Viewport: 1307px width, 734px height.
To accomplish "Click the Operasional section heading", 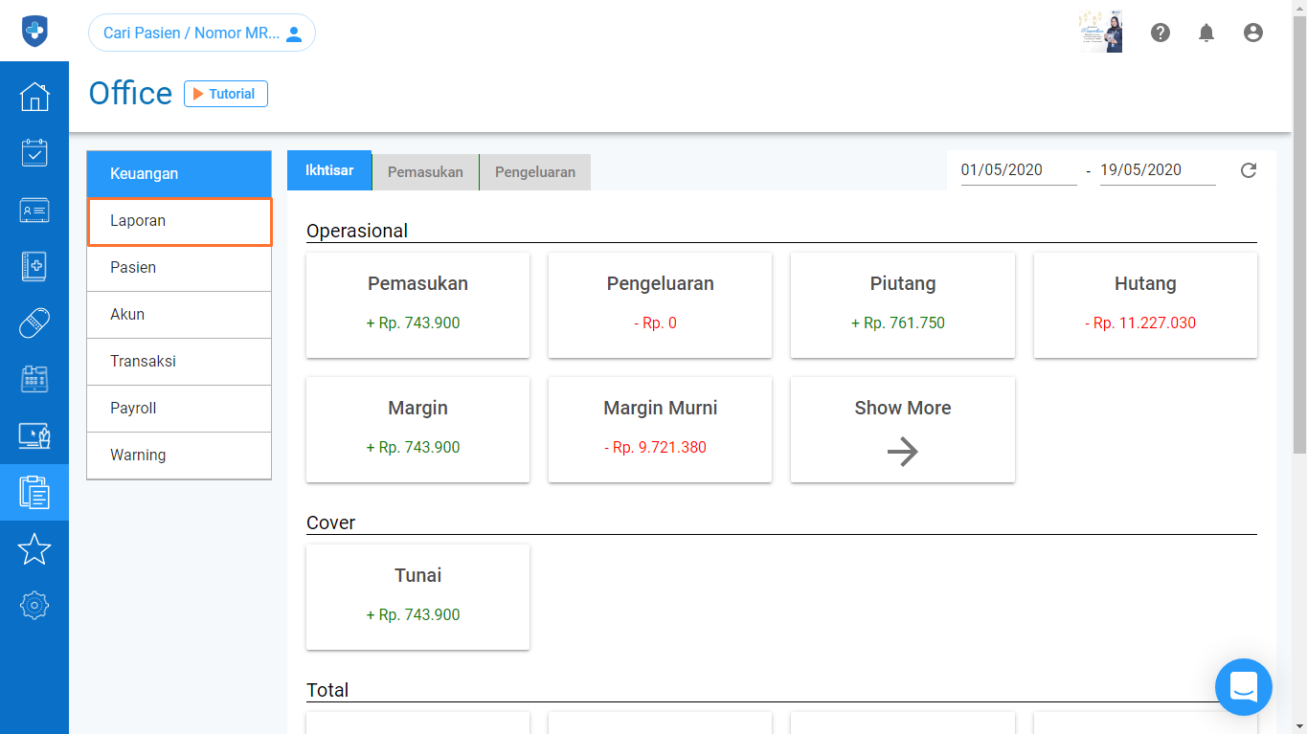I will [357, 231].
